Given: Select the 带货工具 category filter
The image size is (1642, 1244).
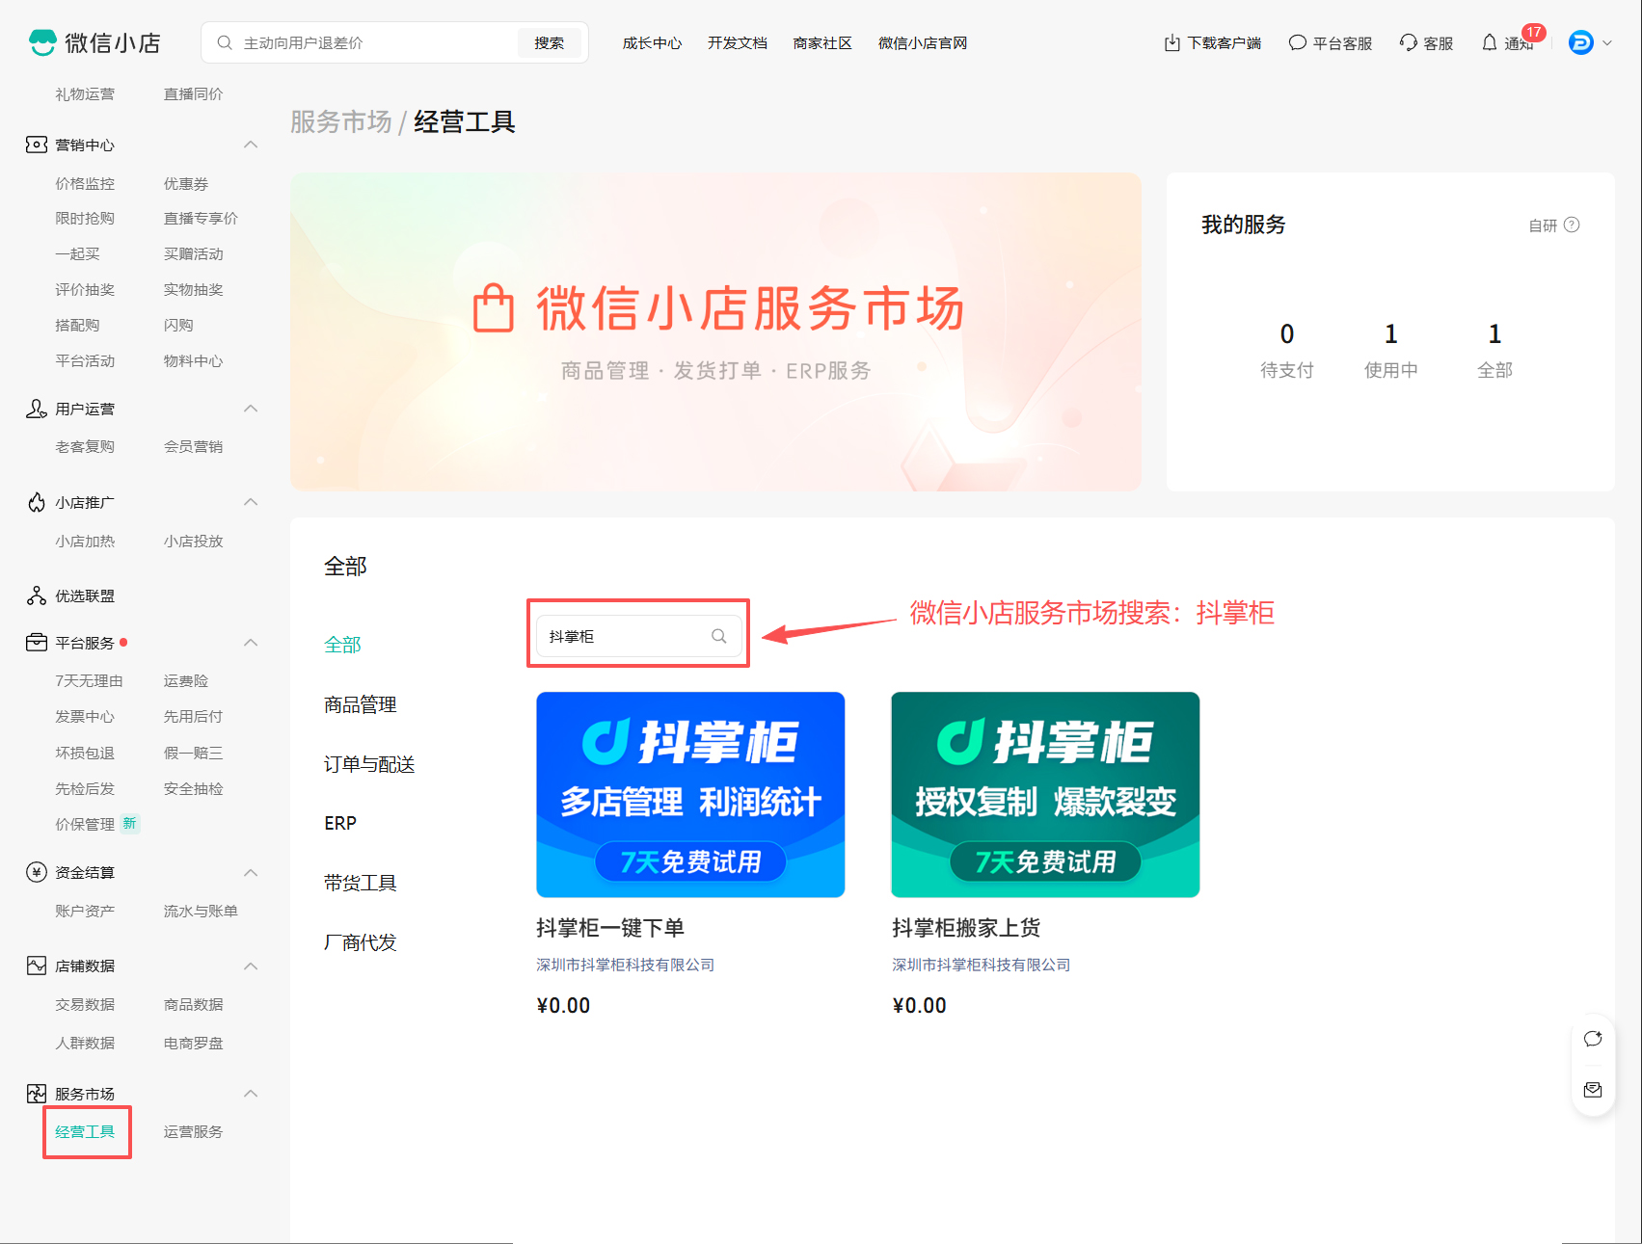Looking at the screenshot, I should [x=361, y=883].
